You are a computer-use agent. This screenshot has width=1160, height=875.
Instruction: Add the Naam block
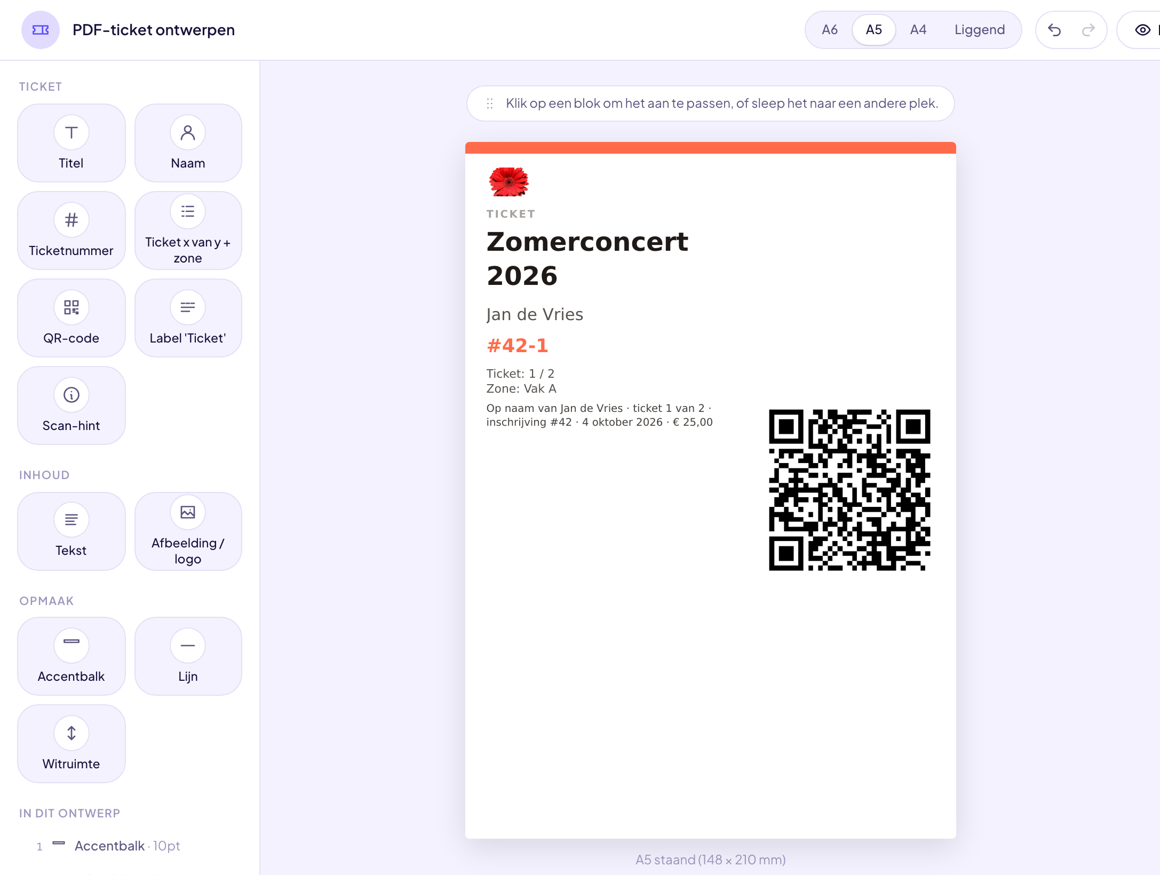[x=188, y=143]
